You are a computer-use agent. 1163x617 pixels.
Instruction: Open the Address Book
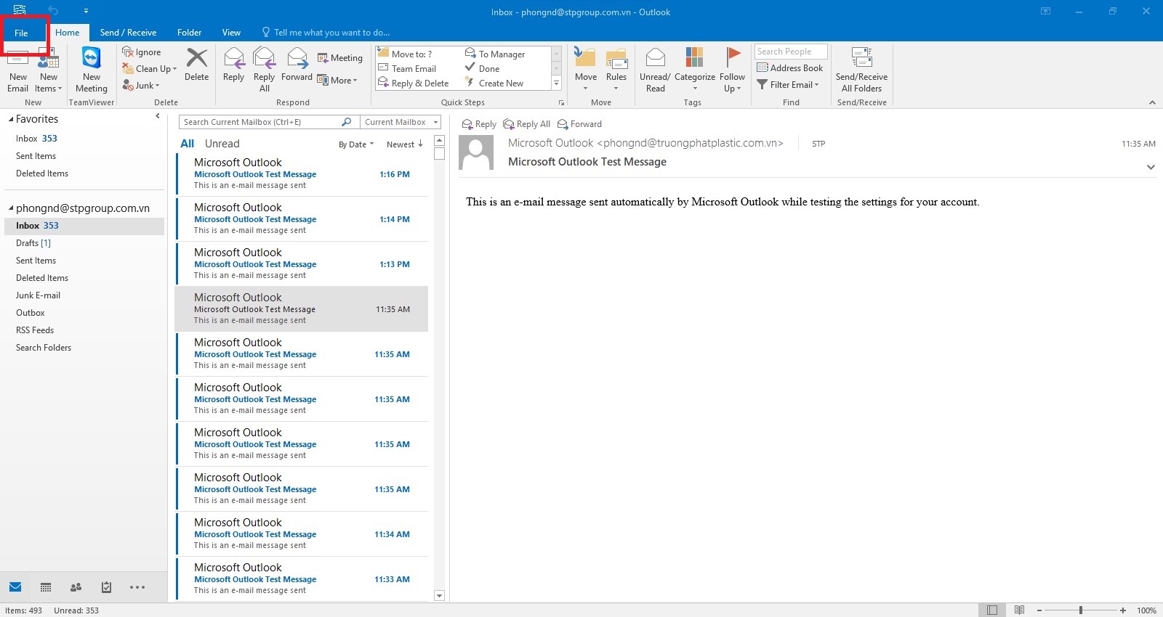(790, 68)
